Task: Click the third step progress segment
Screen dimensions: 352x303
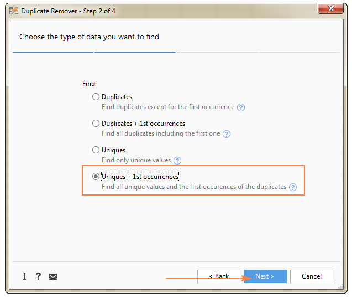Action: point(218,53)
